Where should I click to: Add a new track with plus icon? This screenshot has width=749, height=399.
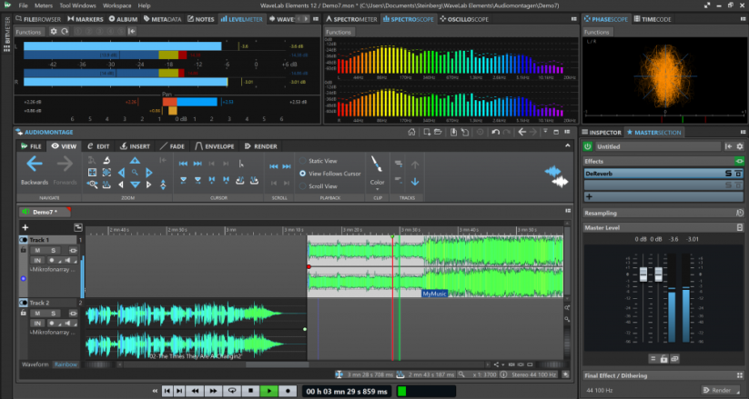coord(25,227)
